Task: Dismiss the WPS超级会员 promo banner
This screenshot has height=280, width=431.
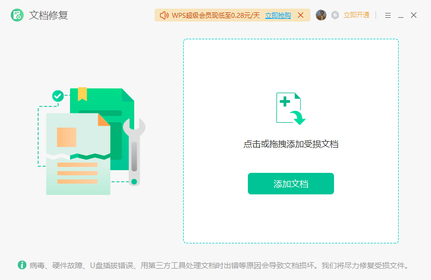Action: [301, 15]
